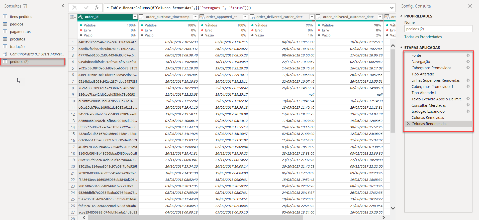Screen dimensions: 479x220
Task: Open the Consultas Mescladas settings gear
Action: [x=468, y=105]
